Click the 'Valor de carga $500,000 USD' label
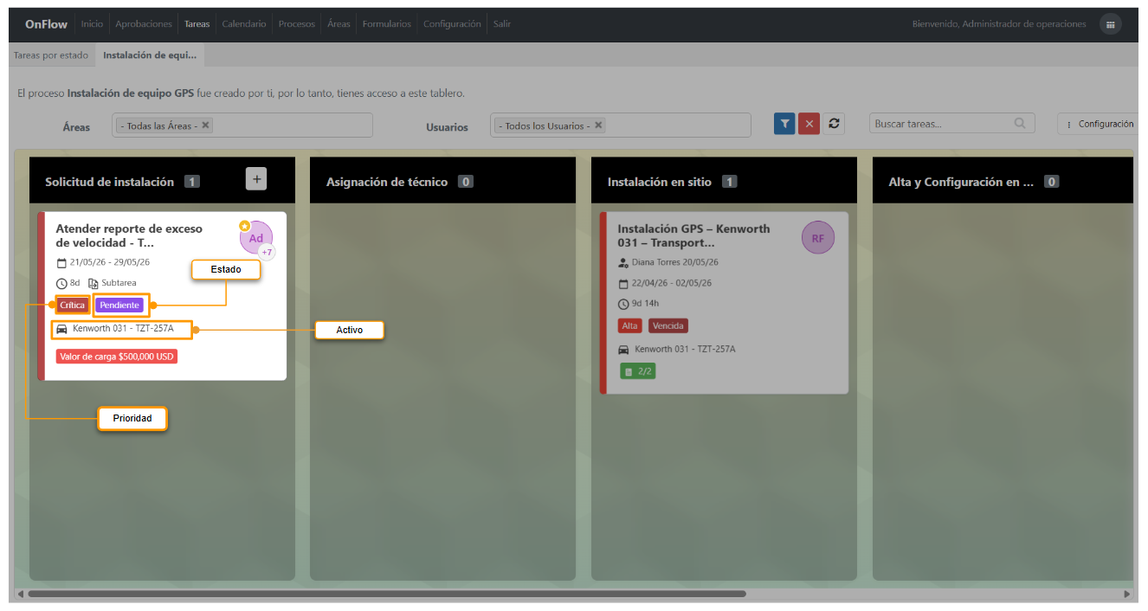Viewport: 1148px width, 611px height. coord(117,356)
